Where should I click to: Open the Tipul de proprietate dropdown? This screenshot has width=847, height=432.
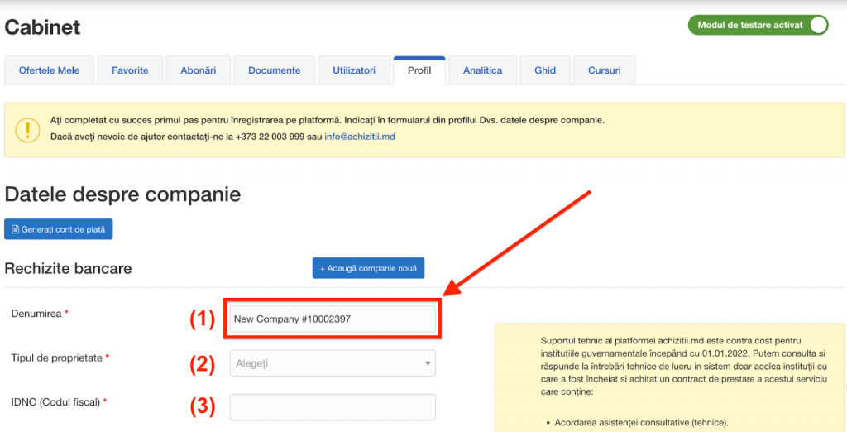[x=332, y=363]
